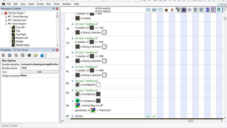227x128 pixels.
Task: Click the direction clock icon in event 78
Action: click(x=104, y=32)
